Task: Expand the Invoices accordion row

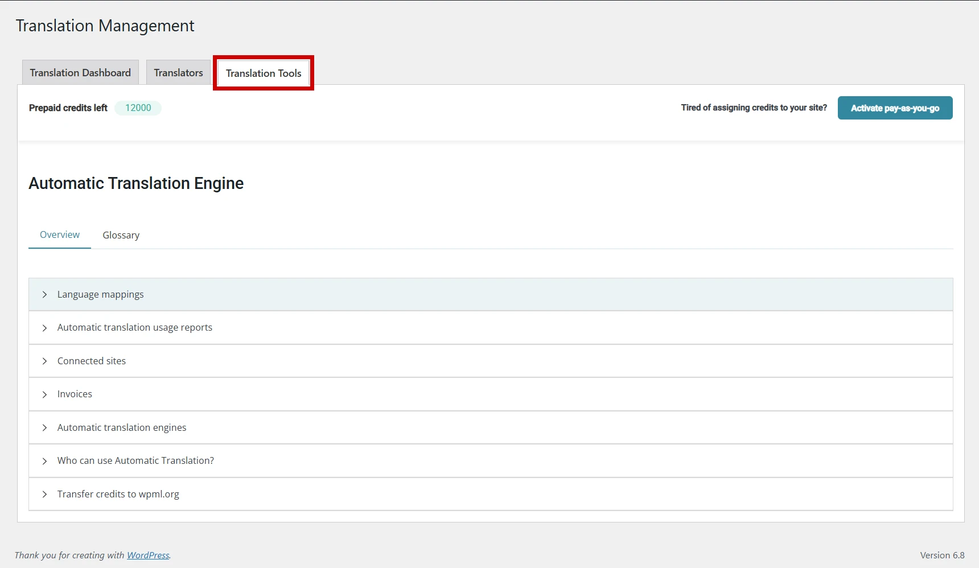Action: coord(75,394)
